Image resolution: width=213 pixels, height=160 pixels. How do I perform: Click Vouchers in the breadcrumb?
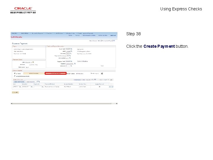point(50,33)
